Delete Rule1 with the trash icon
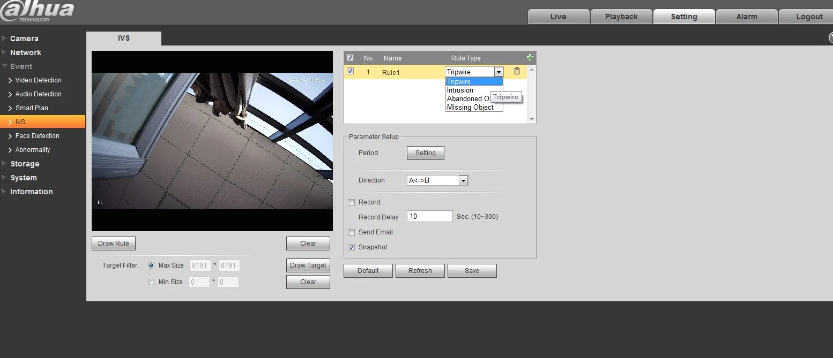 [517, 71]
